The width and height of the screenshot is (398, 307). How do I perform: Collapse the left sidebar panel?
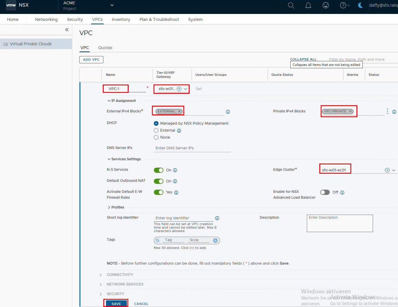pyautogui.click(x=67, y=30)
